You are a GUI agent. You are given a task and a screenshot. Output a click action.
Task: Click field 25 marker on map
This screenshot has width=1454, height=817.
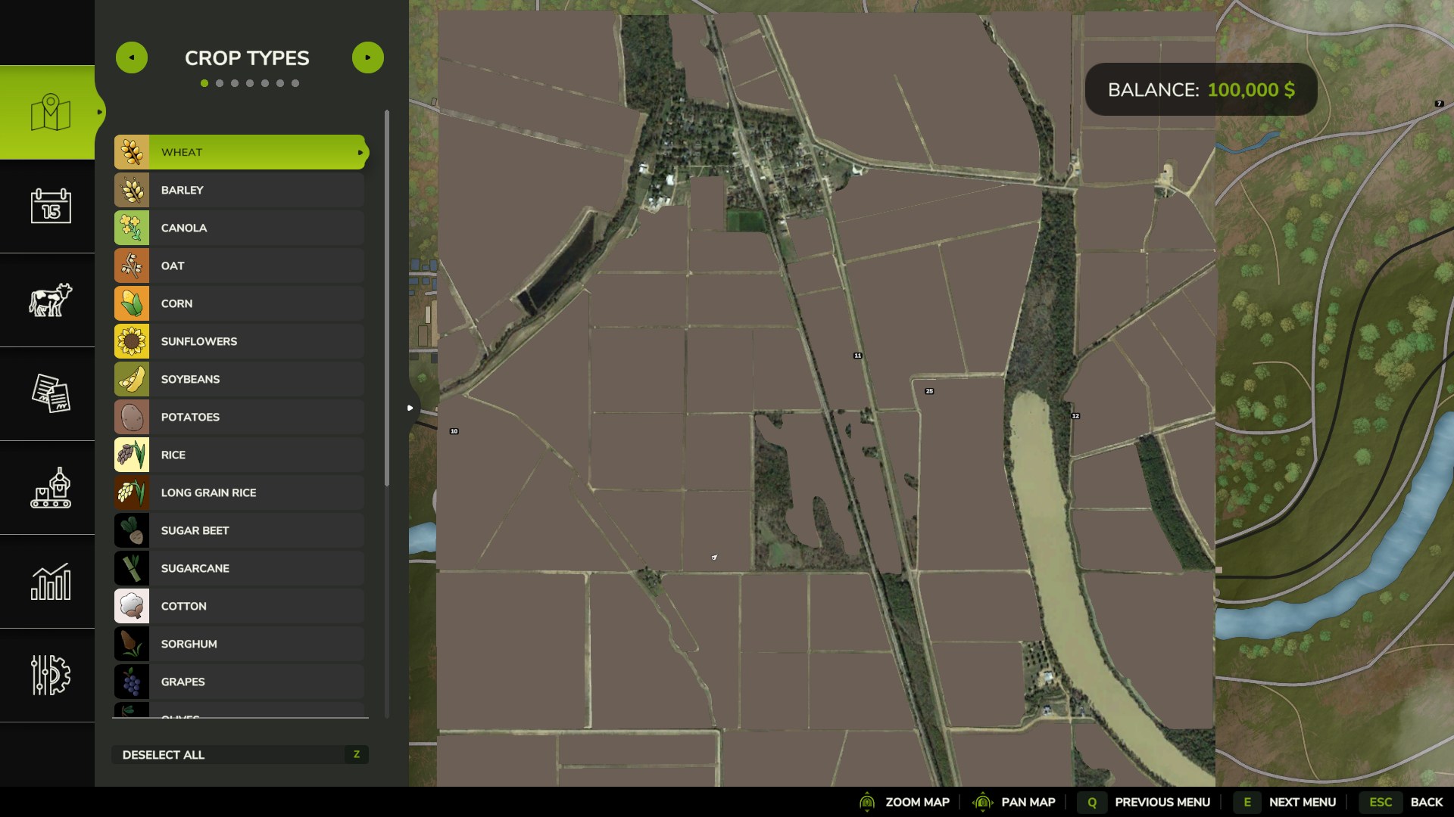[x=929, y=391]
